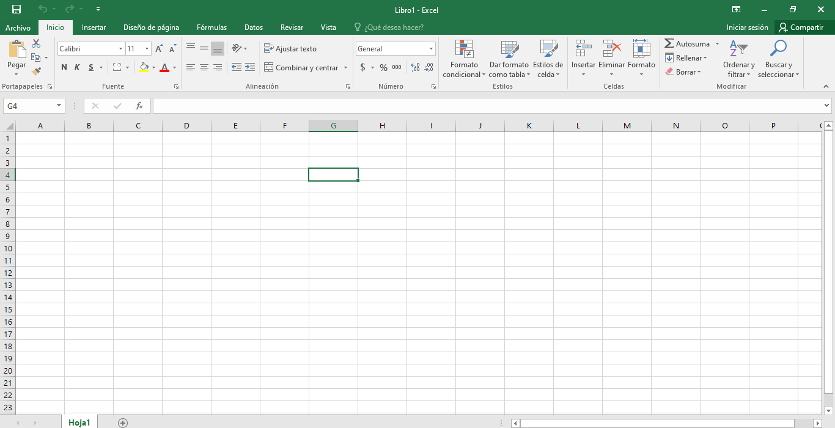This screenshot has height=428, width=835.
Task: Click the Save icon in quick access toolbar
Action: 17,9
